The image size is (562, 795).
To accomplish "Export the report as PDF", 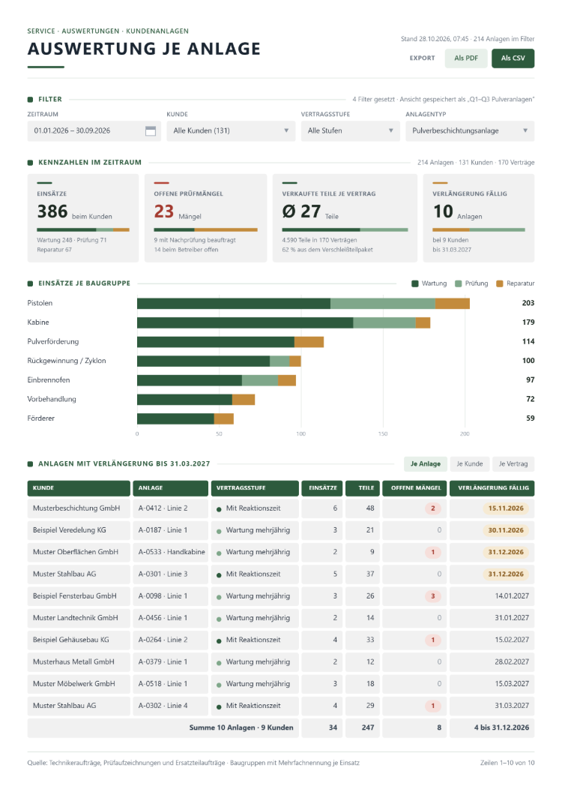I will [x=466, y=58].
